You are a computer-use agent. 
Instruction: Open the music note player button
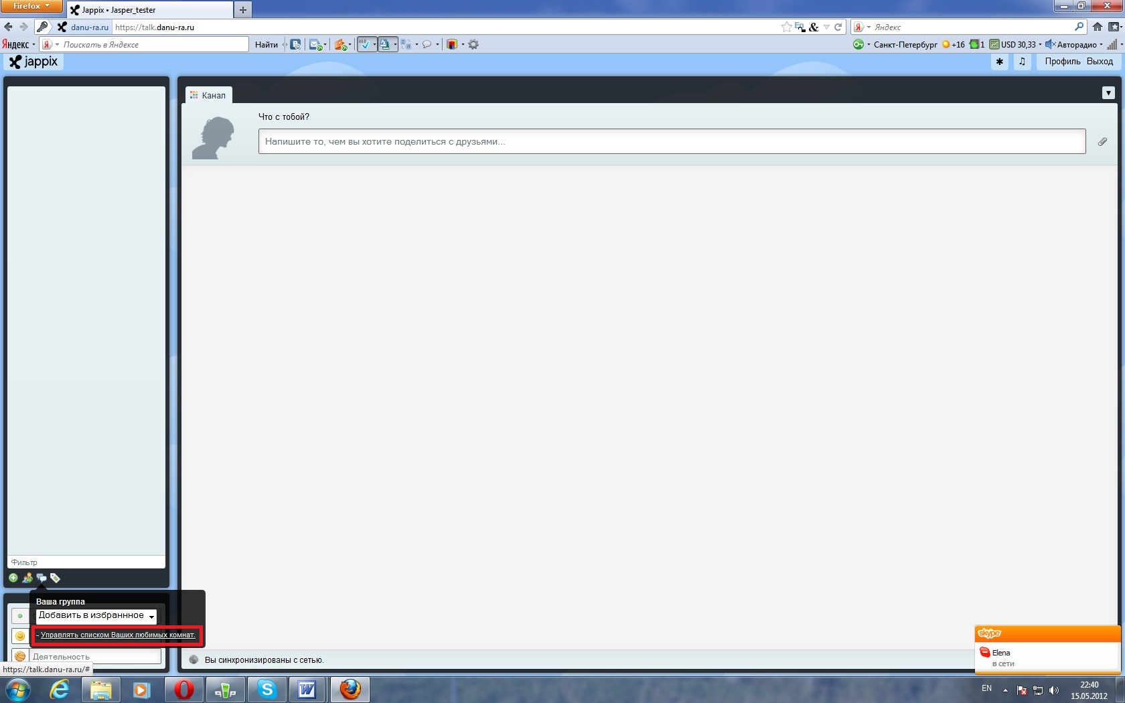[x=1022, y=62]
